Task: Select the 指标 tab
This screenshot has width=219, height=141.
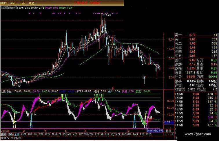Action: click(4, 134)
